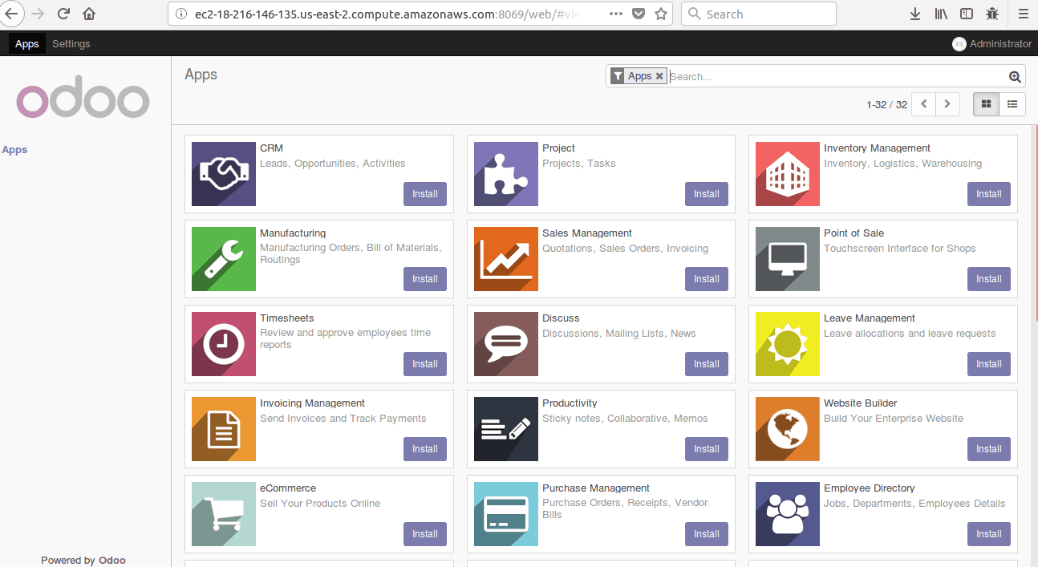The image size is (1038, 567).
Task: Go to next page of apps
Action: [948, 104]
